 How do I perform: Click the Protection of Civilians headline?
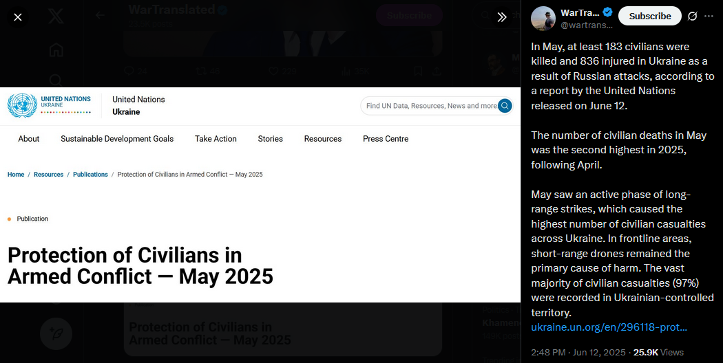click(140, 266)
